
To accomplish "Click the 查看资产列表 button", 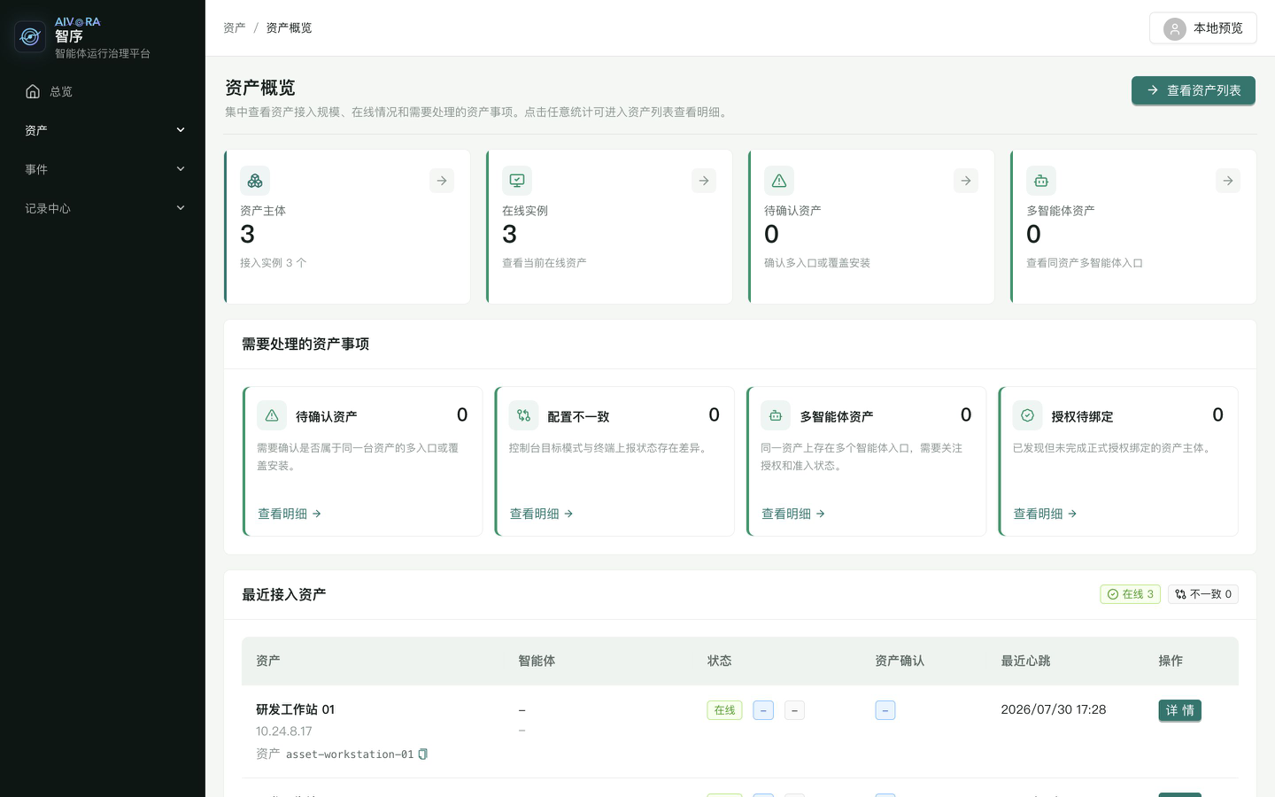I will pyautogui.click(x=1194, y=90).
